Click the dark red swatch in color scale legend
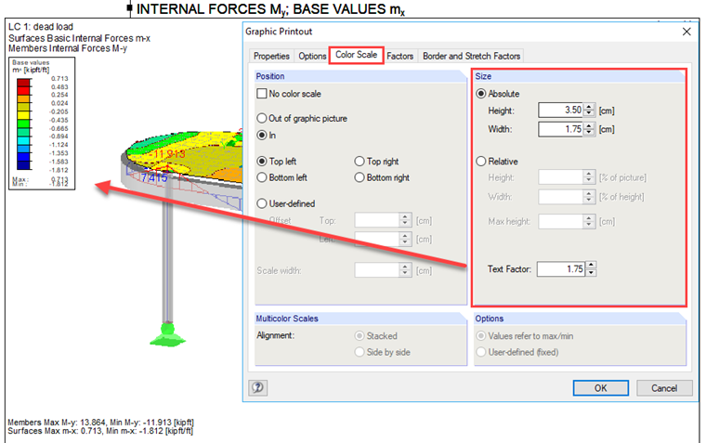 click(23, 83)
